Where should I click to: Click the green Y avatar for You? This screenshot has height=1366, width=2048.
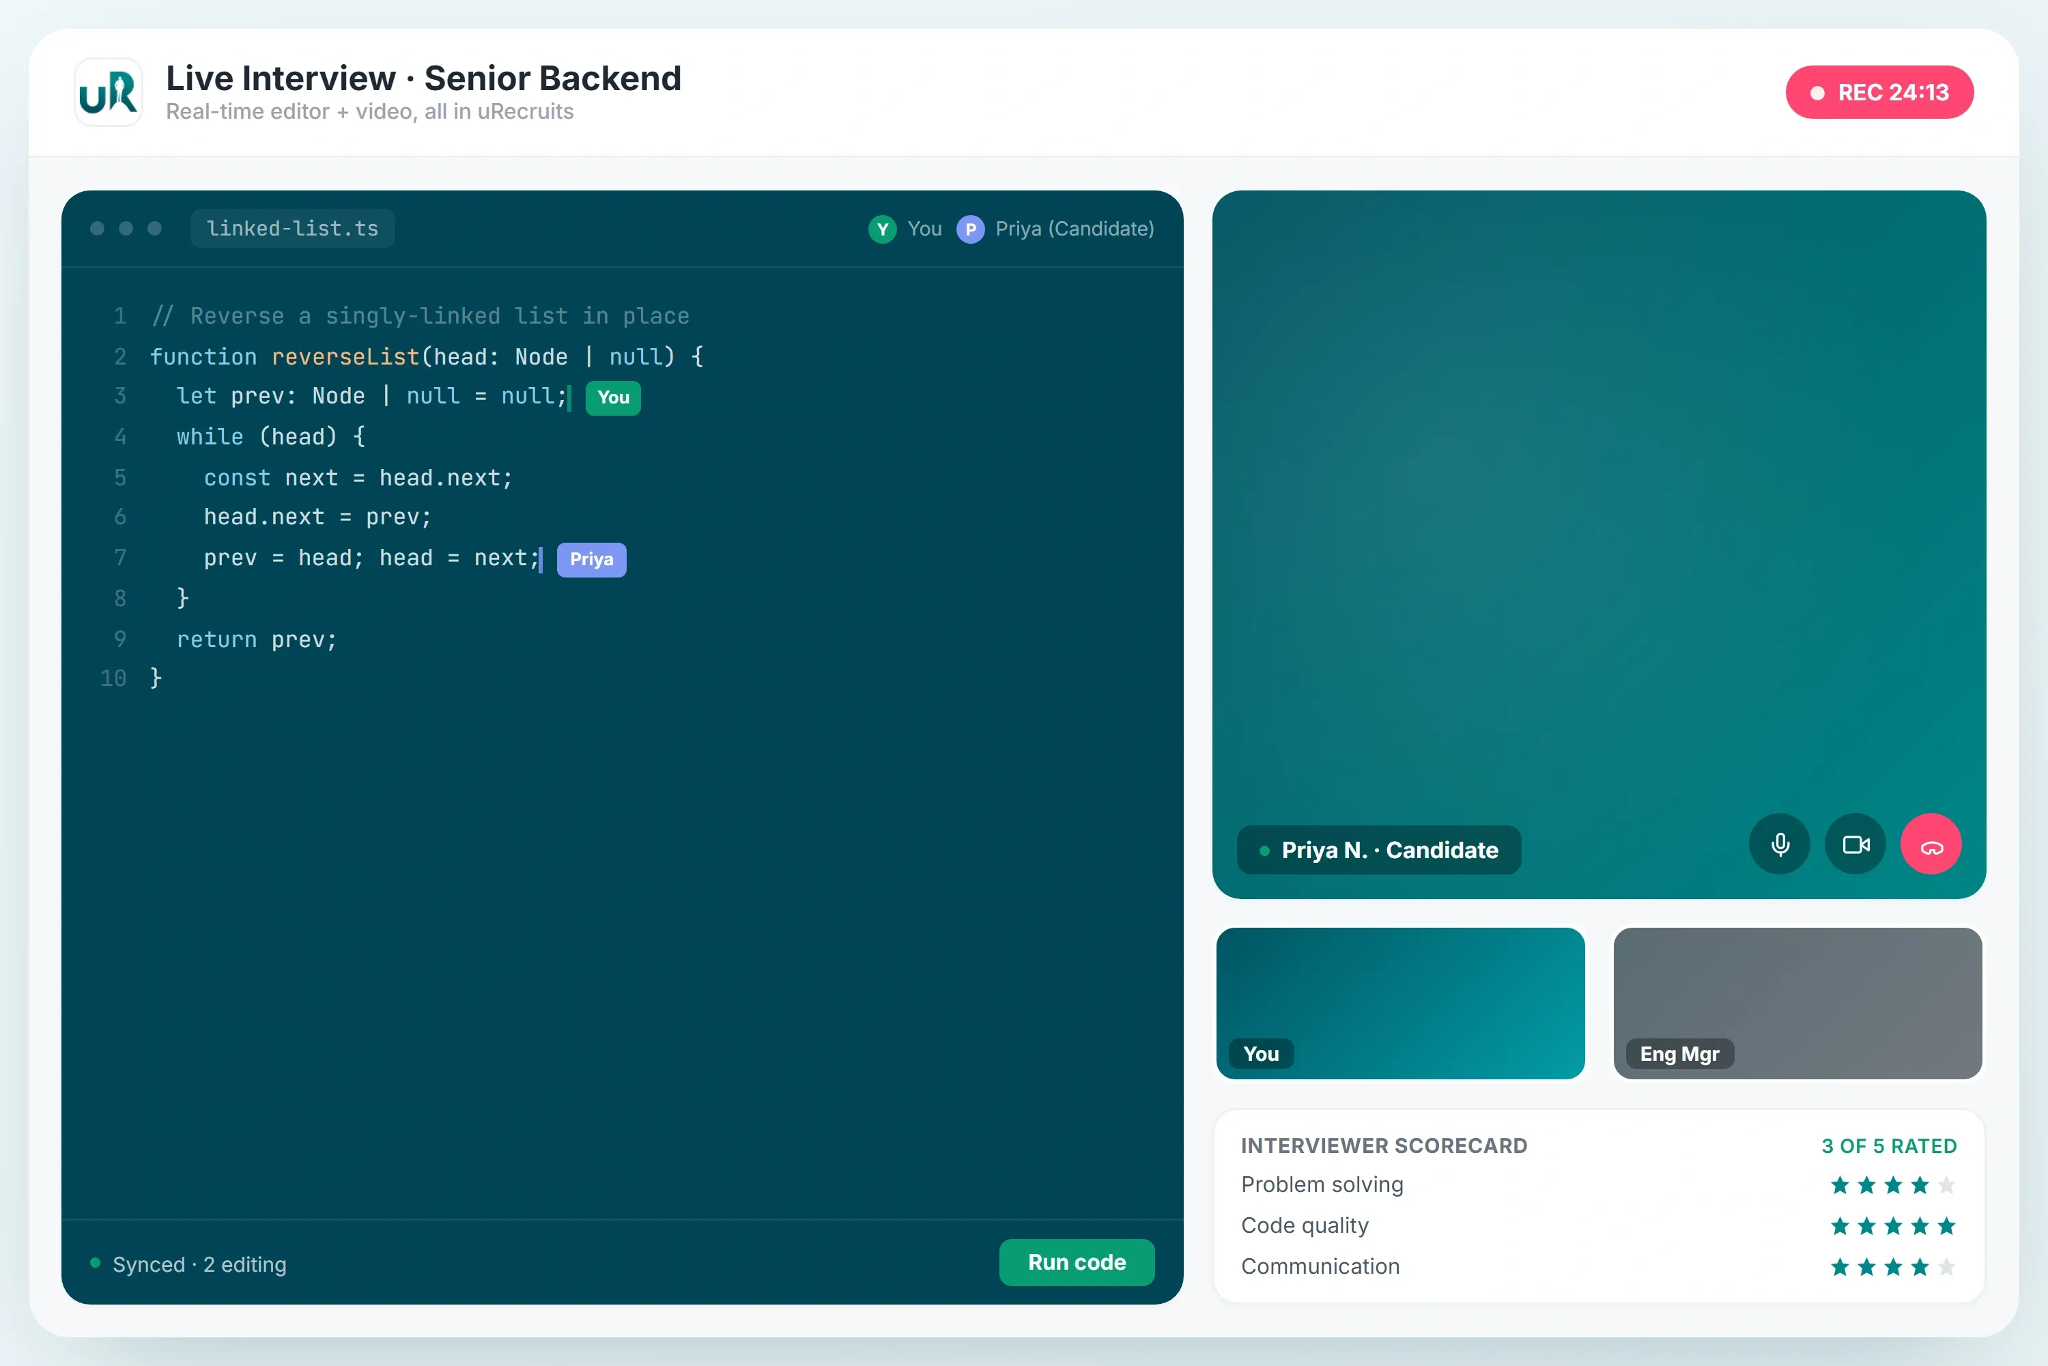pos(883,229)
